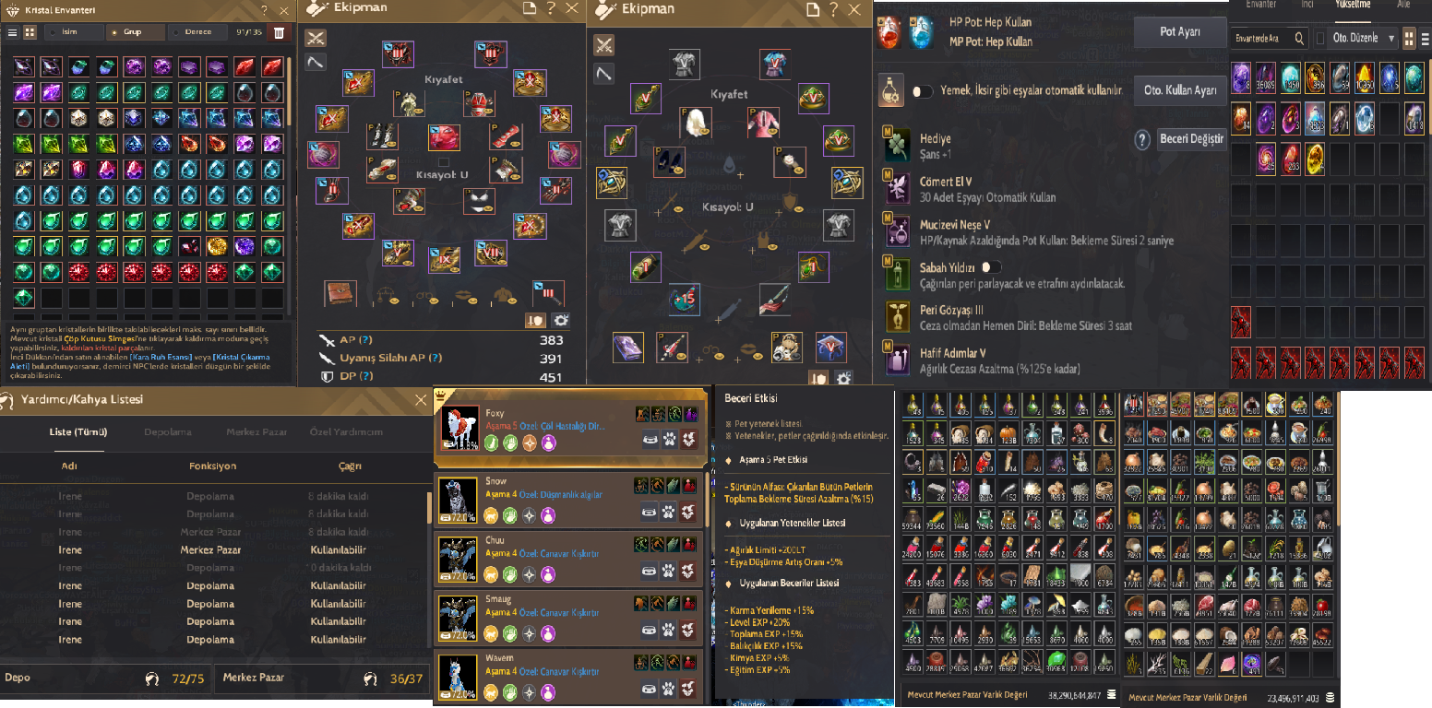The image size is (1432, 708).
Task: Click the Pot Ayarı button
Action: (1179, 31)
